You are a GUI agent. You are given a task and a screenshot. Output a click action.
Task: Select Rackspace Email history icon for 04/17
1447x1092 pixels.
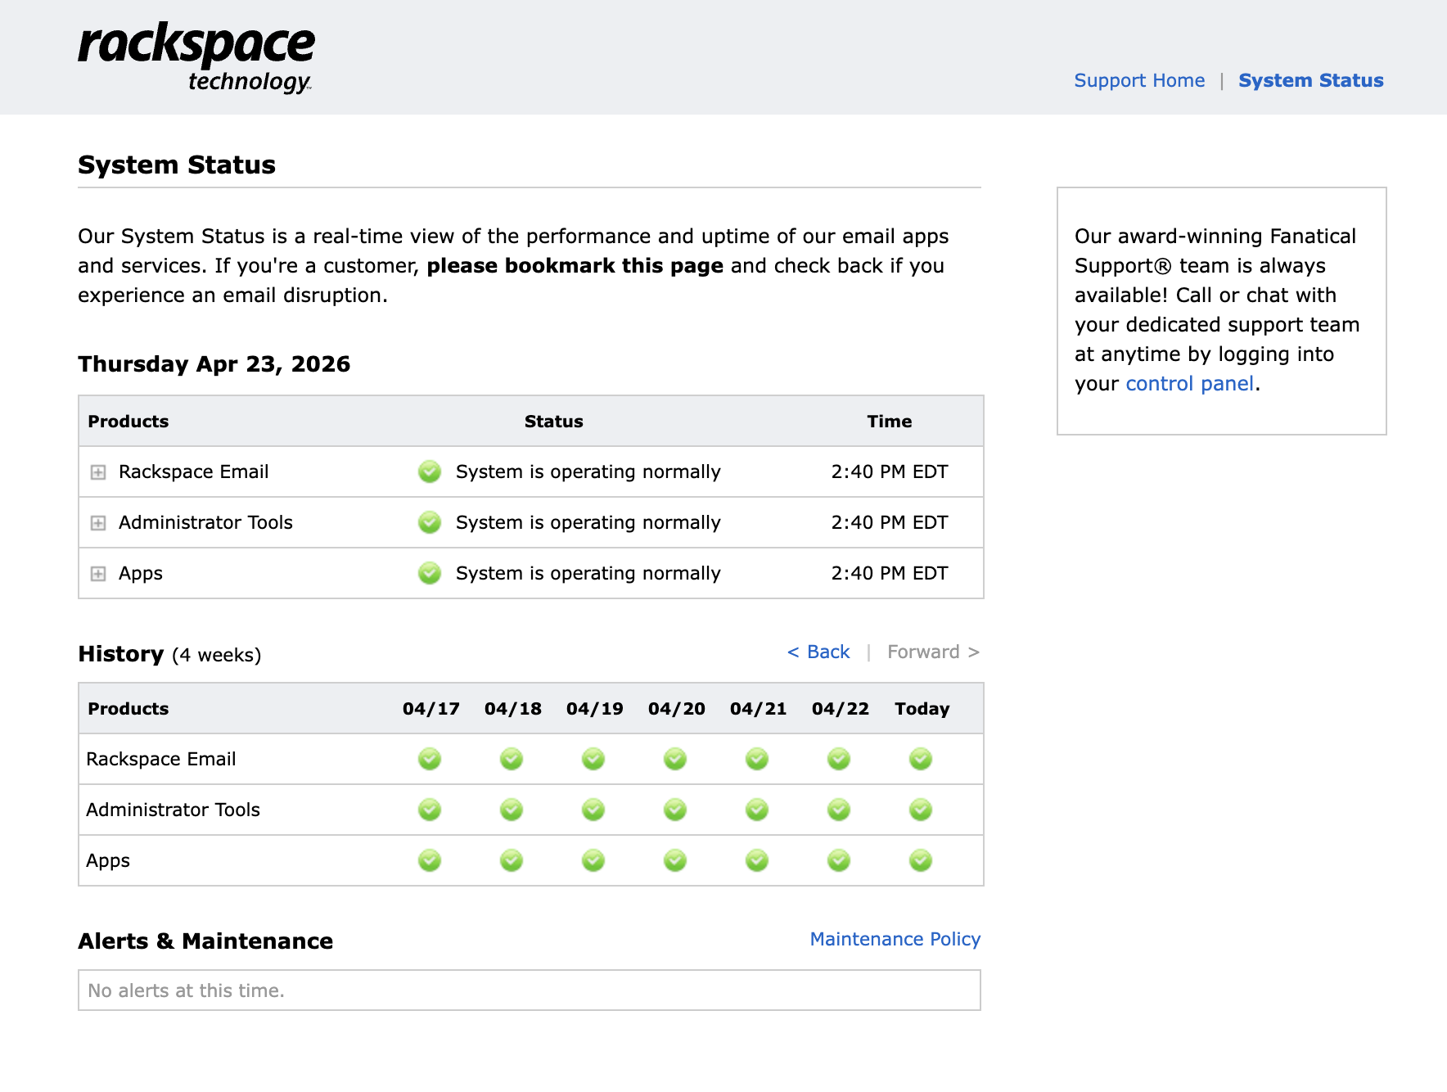[x=430, y=759]
